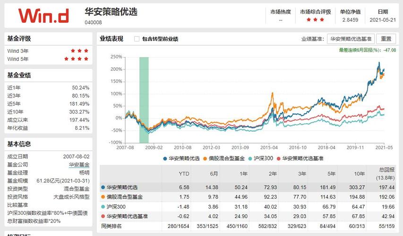Click the 近3年 80.15% performance row

click(x=48, y=96)
